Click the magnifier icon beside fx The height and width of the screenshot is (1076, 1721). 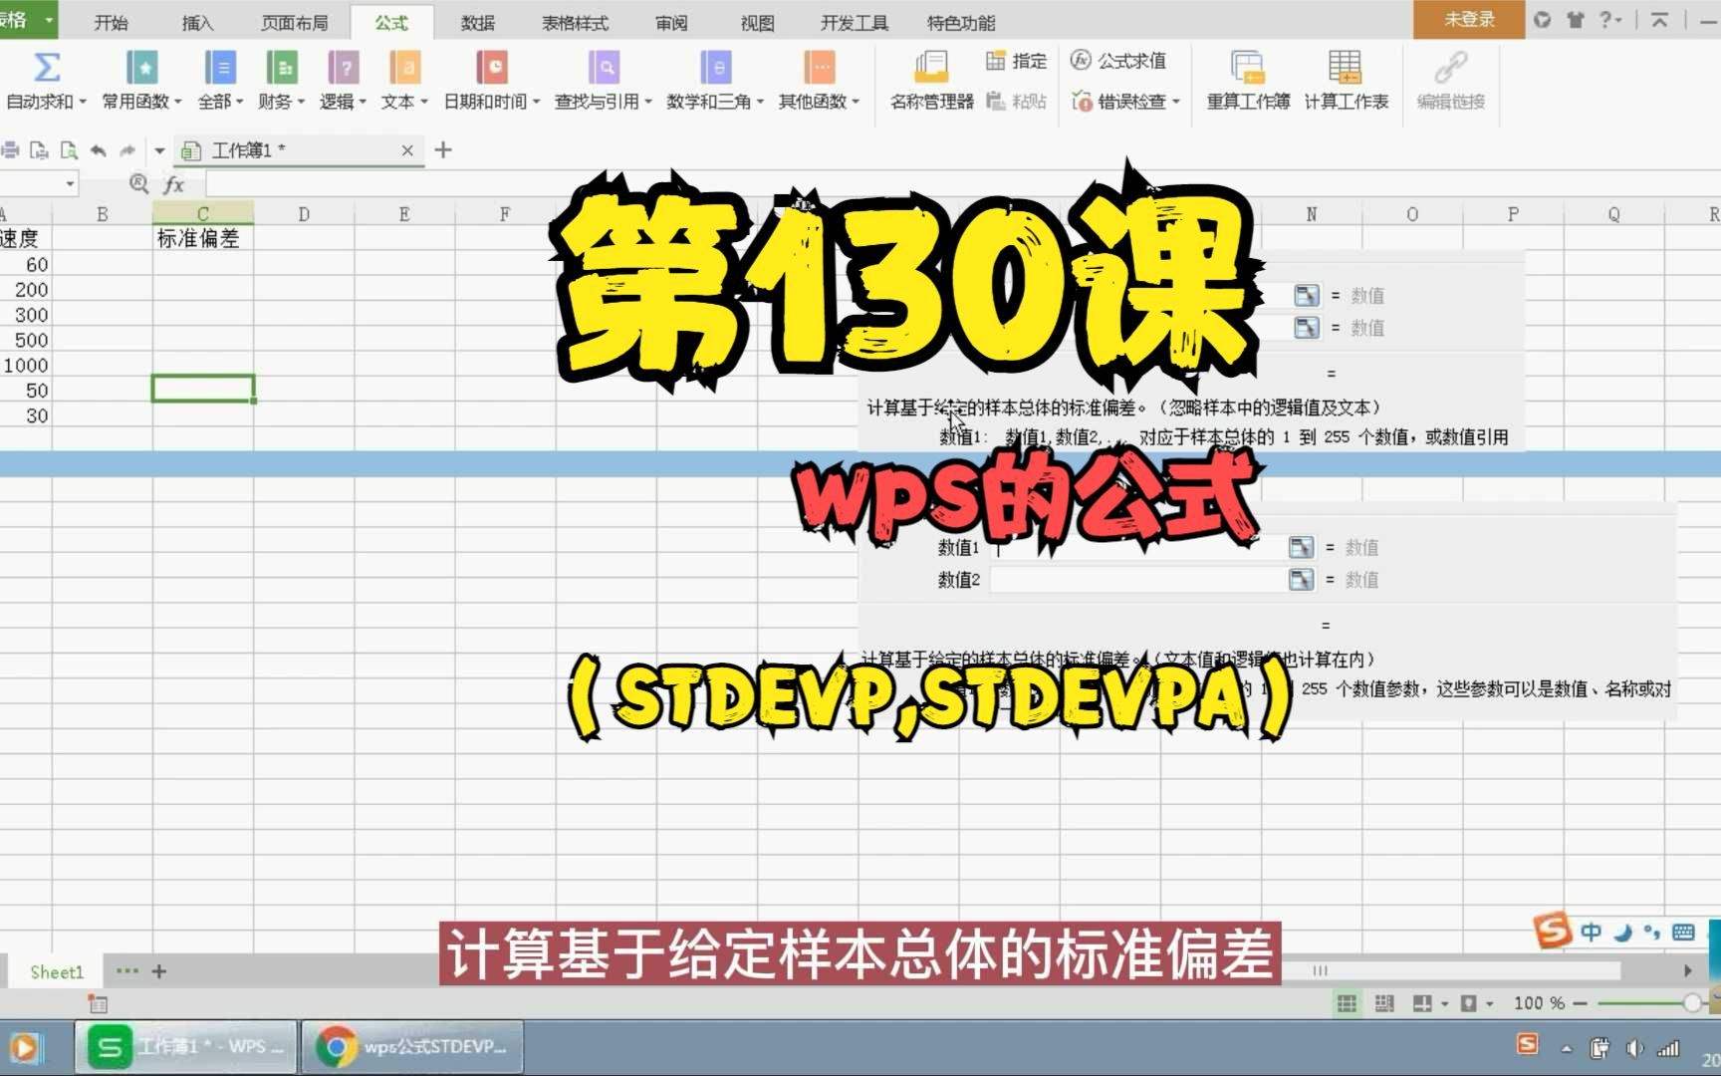(x=139, y=183)
